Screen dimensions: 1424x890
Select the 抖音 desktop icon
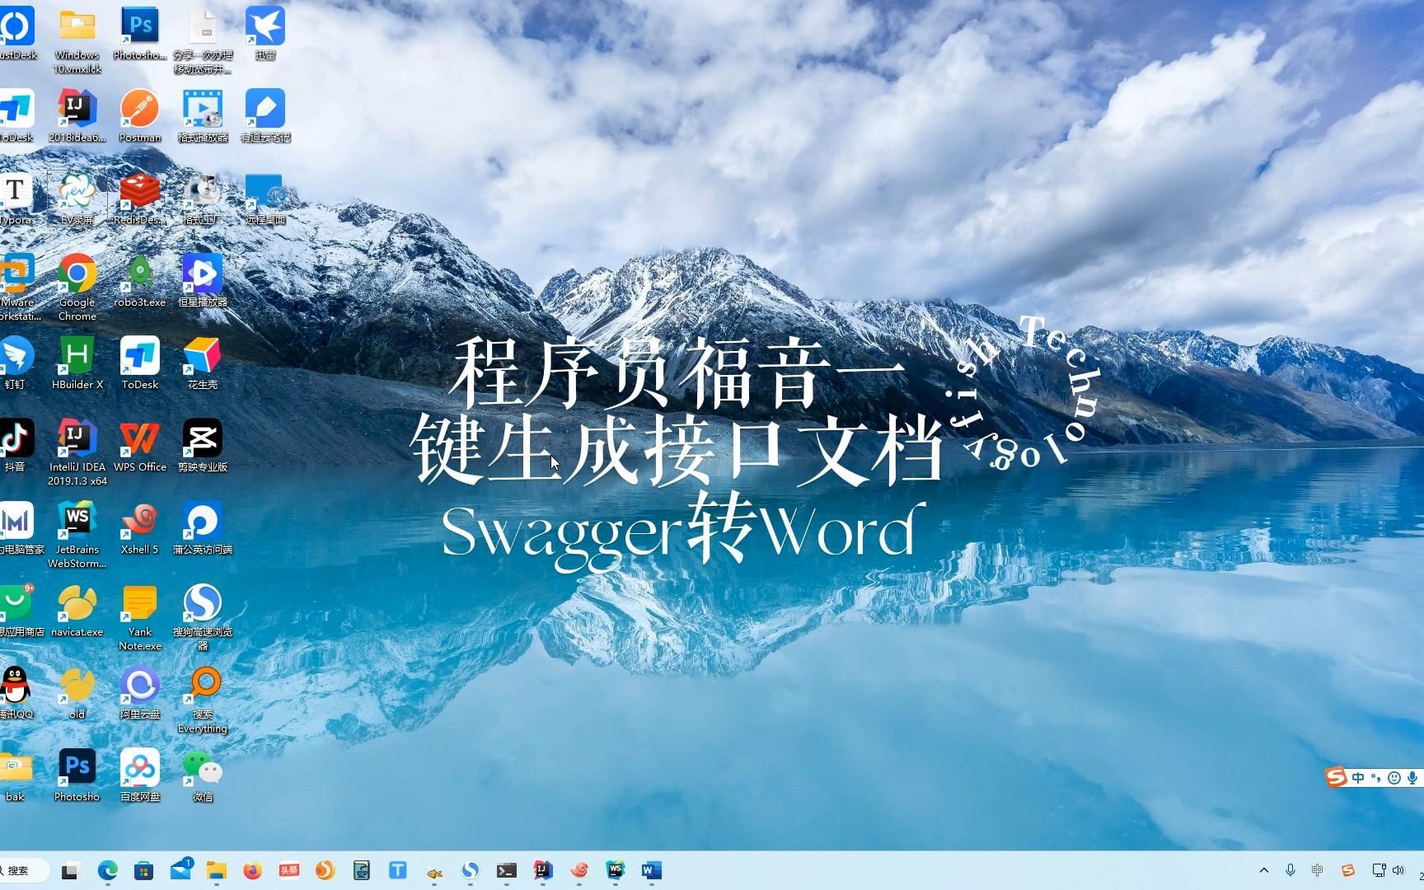[16, 446]
